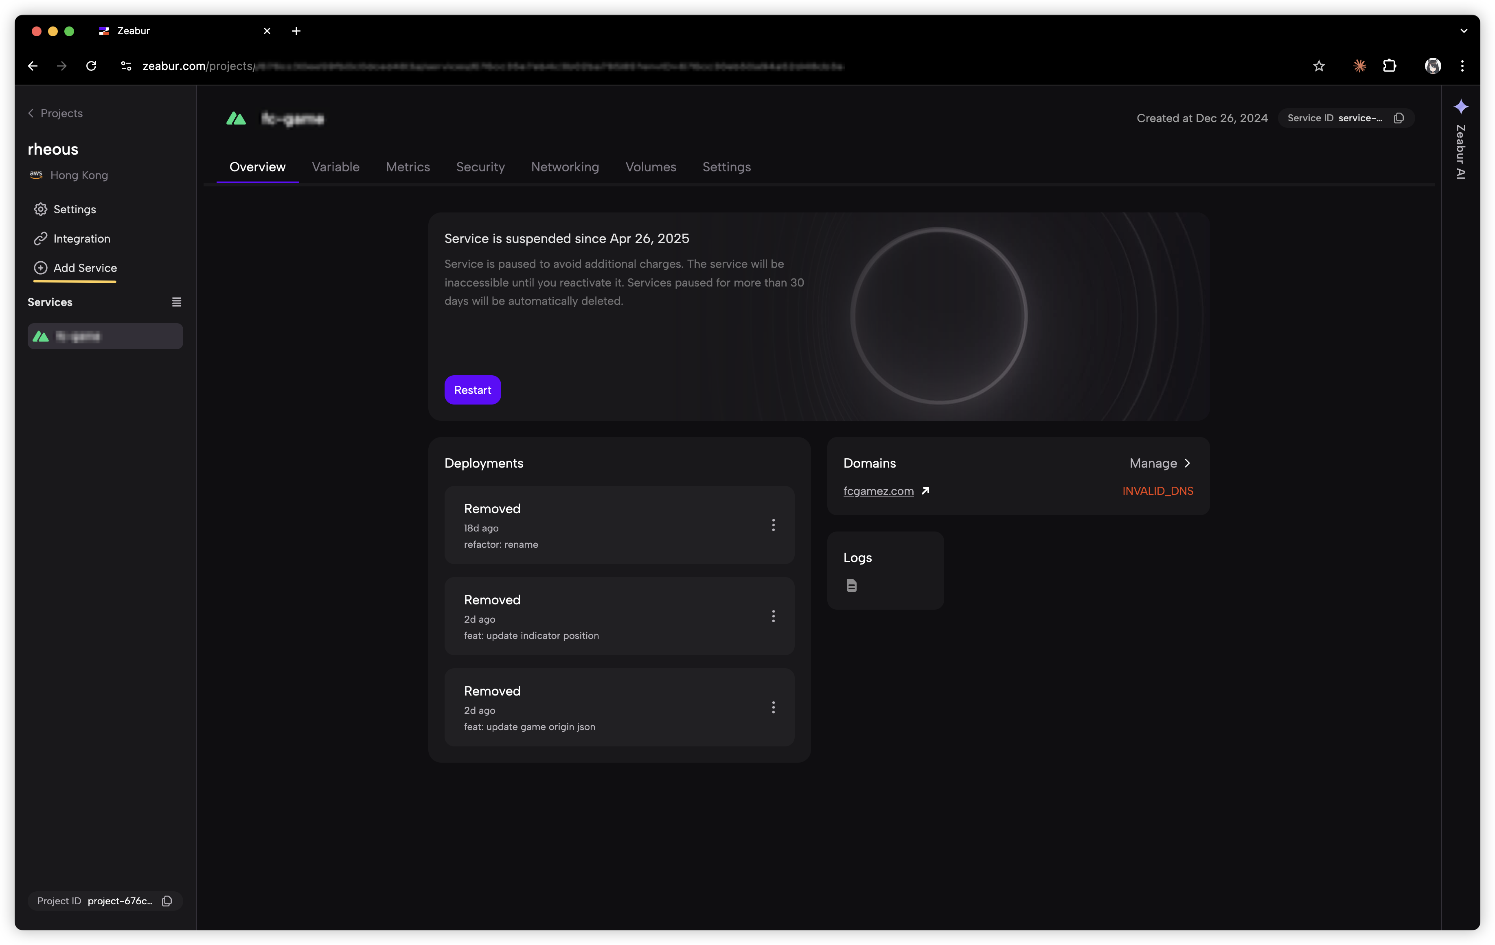
Task: Open options for 'refactor: rename' deployment
Action: click(773, 525)
